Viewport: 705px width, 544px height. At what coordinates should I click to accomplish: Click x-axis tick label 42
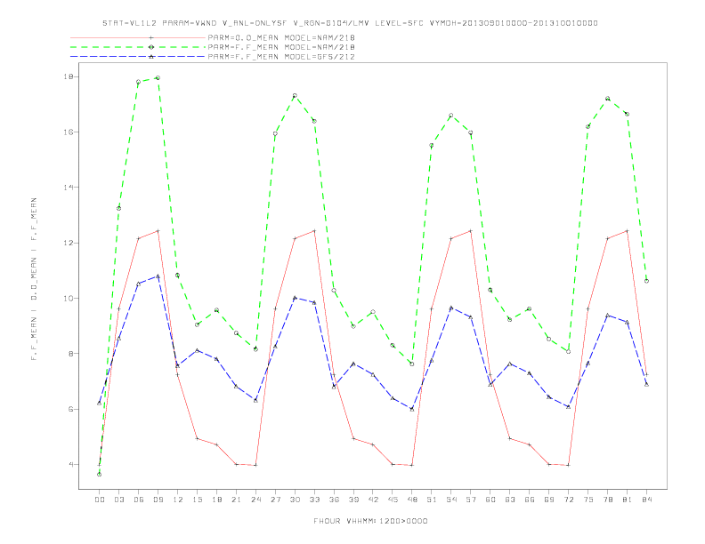click(373, 500)
